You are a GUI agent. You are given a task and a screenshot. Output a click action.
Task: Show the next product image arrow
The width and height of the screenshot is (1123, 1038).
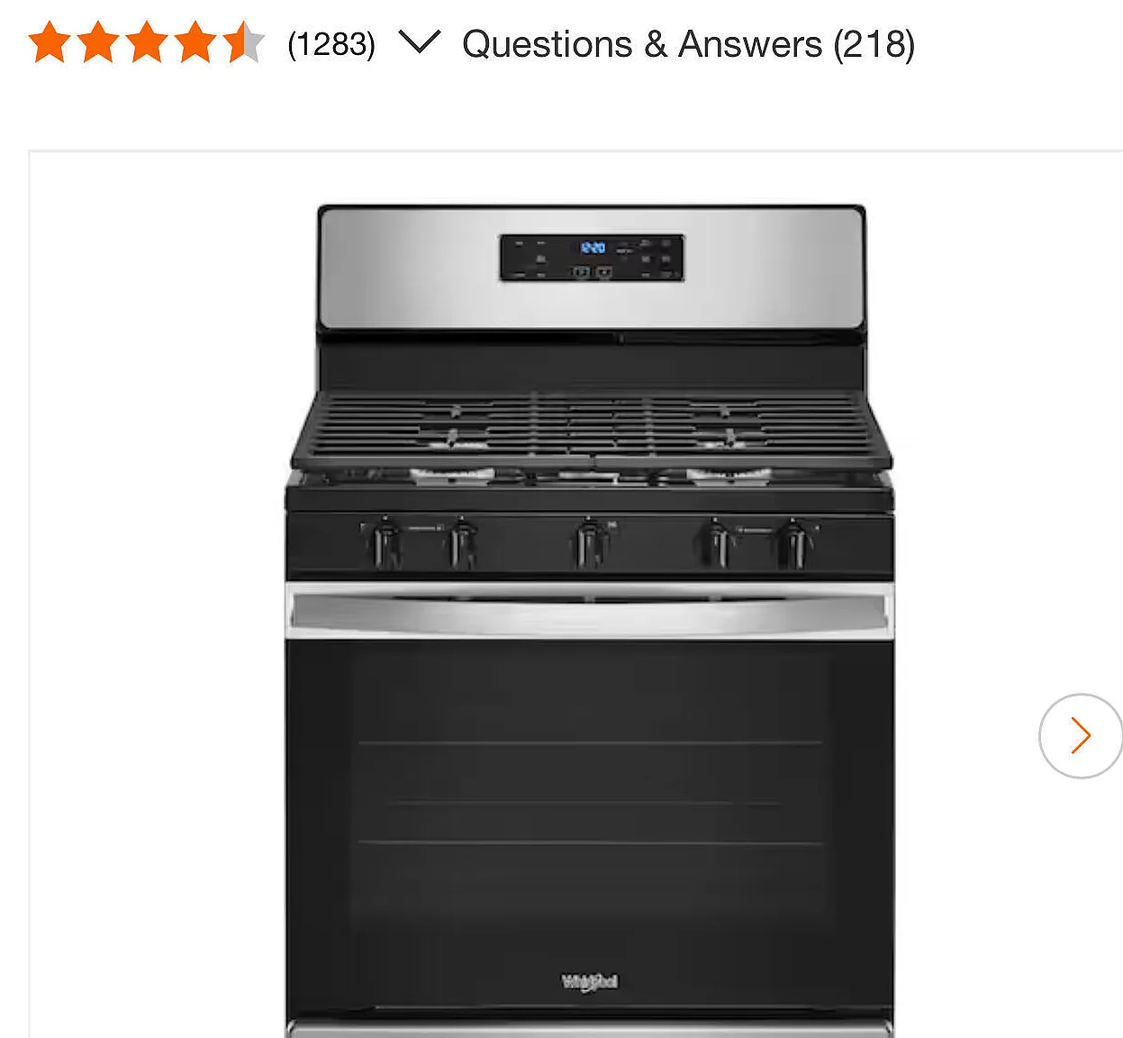(1081, 735)
